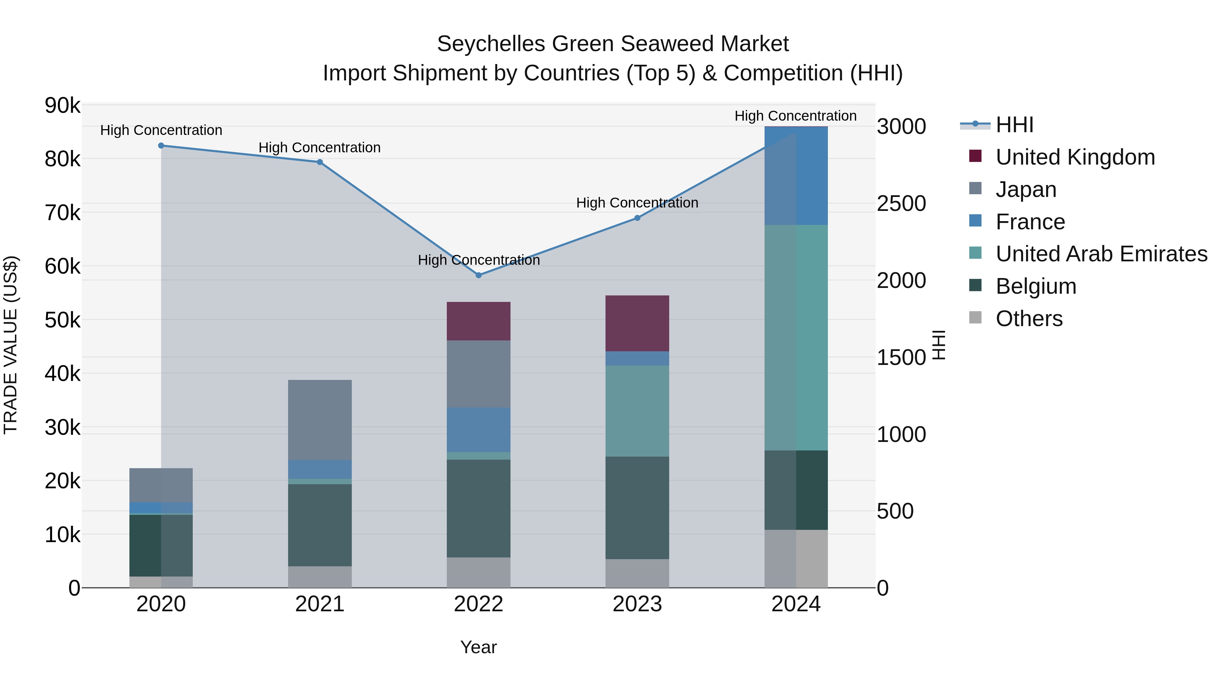Screen dimensions: 1226x690
Task: Click the 2023 United Arab Emirates segment
Action: click(637, 411)
